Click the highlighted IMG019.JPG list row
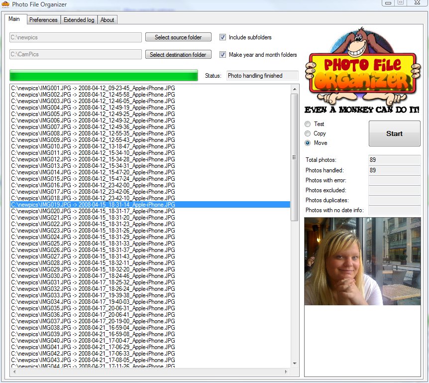The height and width of the screenshot is (383, 429). coord(150,205)
